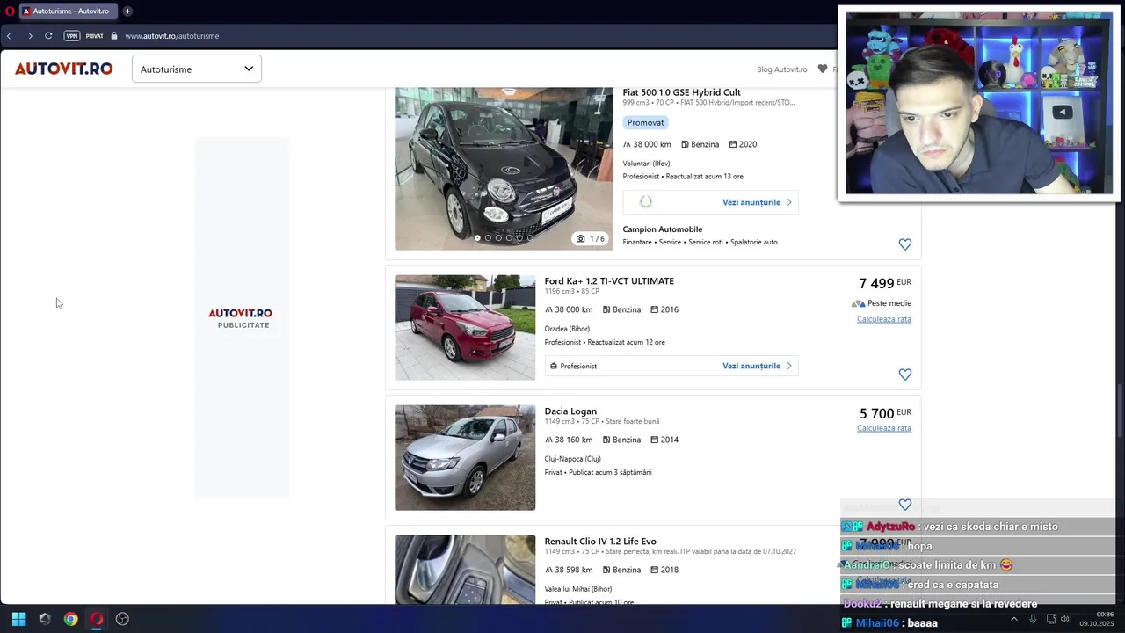Click the Promovat badge on Fiat listing

click(645, 122)
